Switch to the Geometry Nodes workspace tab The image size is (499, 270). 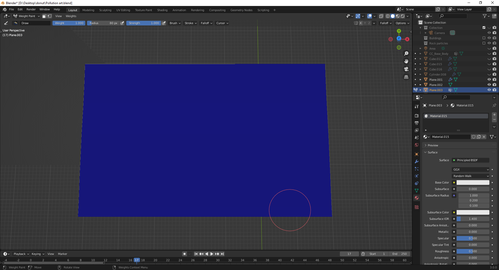241,10
